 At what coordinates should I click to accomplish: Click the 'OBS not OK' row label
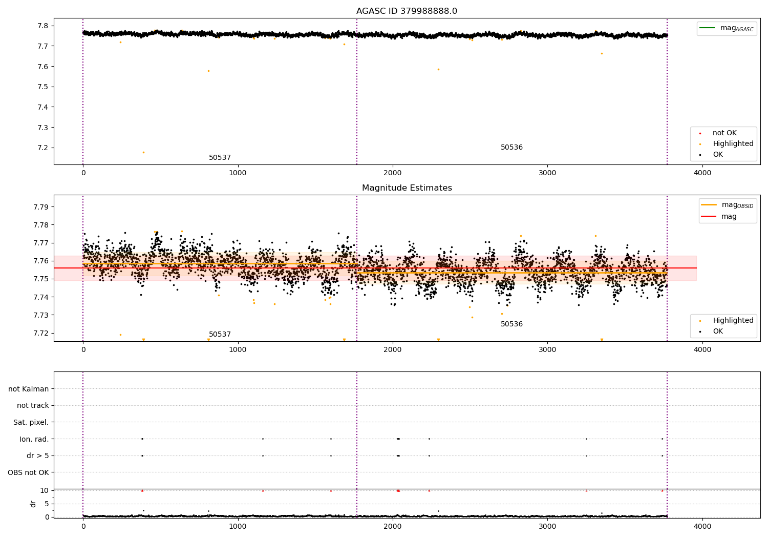(x=29, y=472)
